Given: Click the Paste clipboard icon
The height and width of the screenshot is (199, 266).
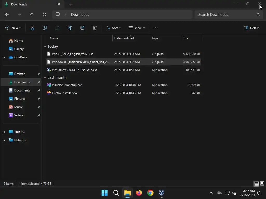Looking at the screenshot, I should [57, 28].
